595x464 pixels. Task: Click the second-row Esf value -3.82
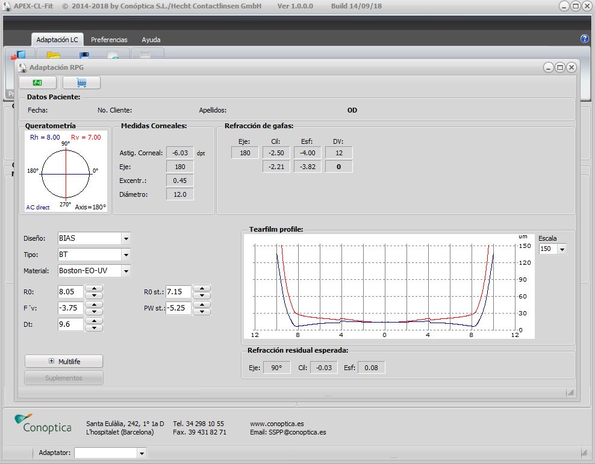(x=307, y=167)
